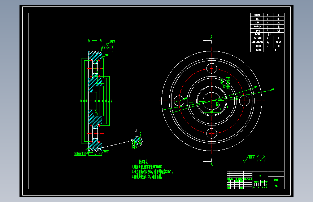Select the tolerance frame above the section view
The height and width of the screenshot is (202, 313).
pyautogui.click(x=108, y=47)
